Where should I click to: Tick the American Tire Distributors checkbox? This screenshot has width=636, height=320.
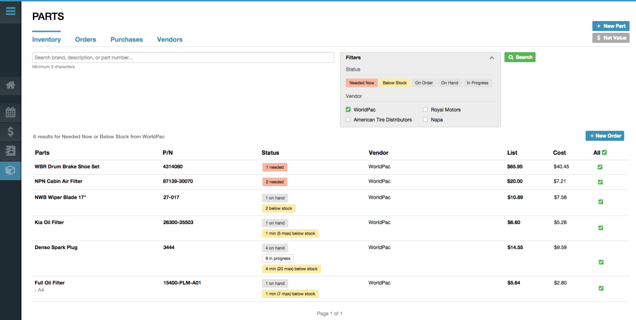point(348,120)
